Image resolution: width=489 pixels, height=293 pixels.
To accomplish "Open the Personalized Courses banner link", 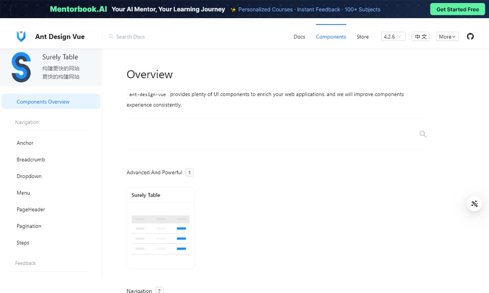I will coord(265,9).
